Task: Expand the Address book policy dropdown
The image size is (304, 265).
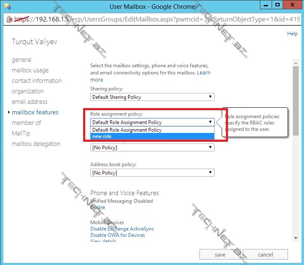Action: point(152,173)
